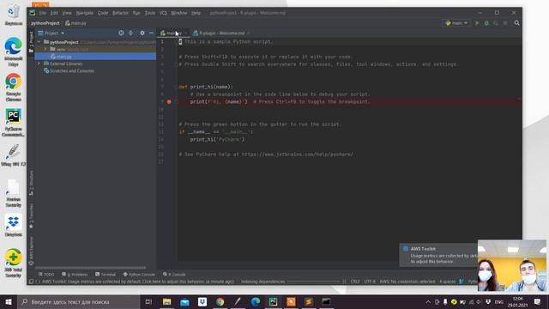Click the AWS Toolkit notification popup
549x309 pixels.
point(438,255)
